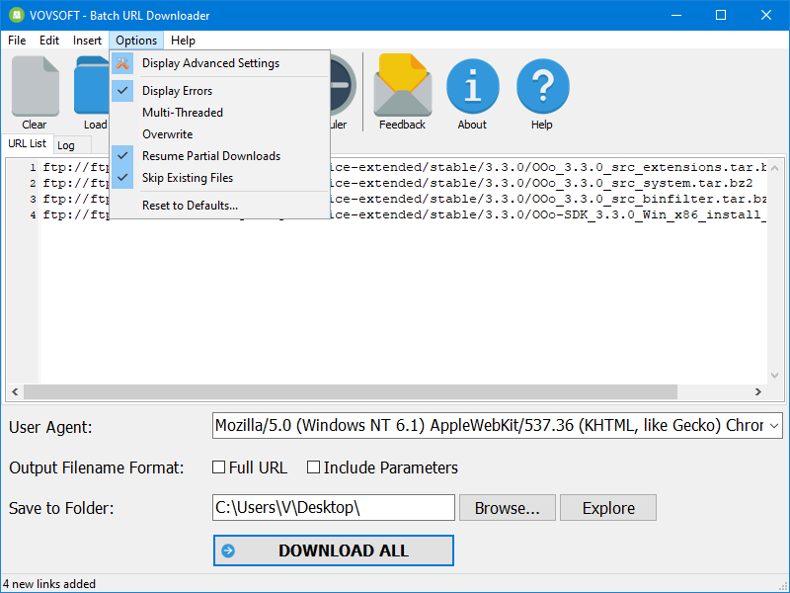The width and height of the screenshot is (790, 593).
Task: Toggle Display Errors option
Action: [219, 91]
